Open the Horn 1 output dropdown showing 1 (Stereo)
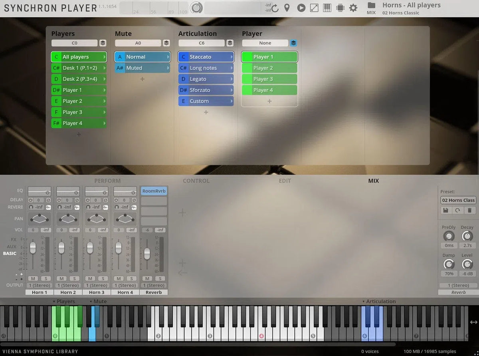Screen dimensions: 479x356 (x=39, y=285)
